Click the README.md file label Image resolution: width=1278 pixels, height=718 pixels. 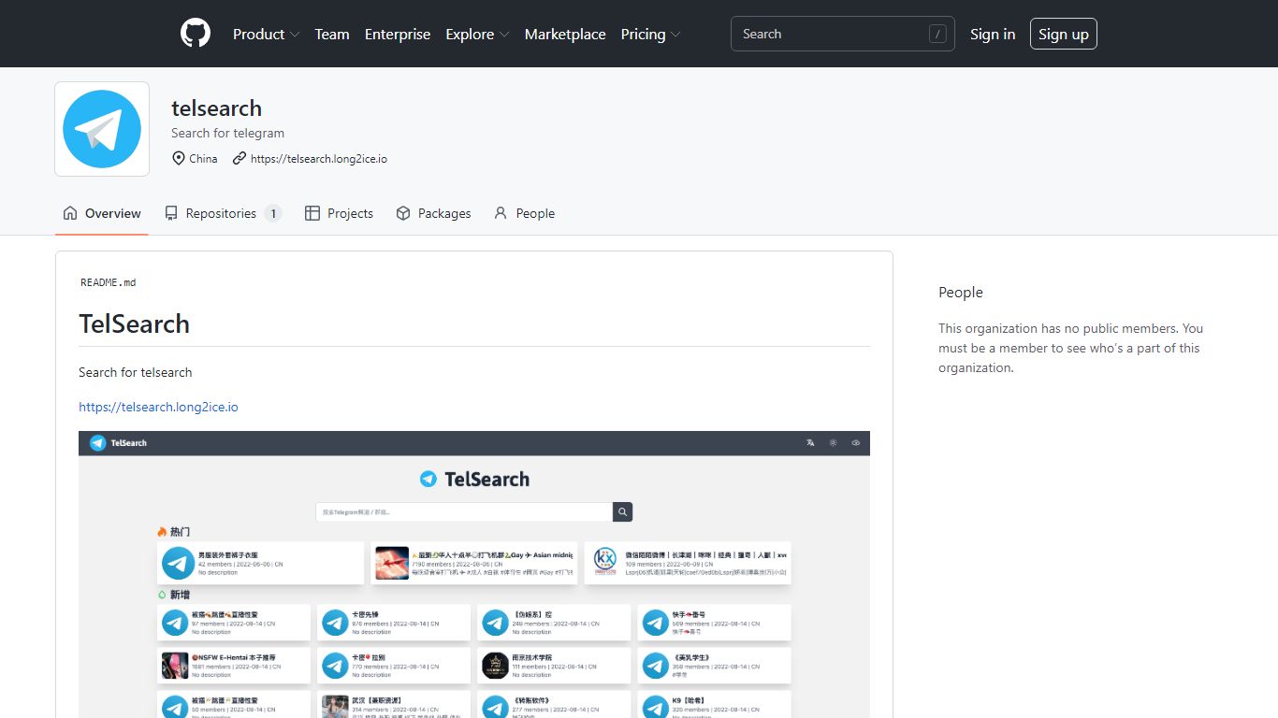pyautogui.click(x=108, y=282)
